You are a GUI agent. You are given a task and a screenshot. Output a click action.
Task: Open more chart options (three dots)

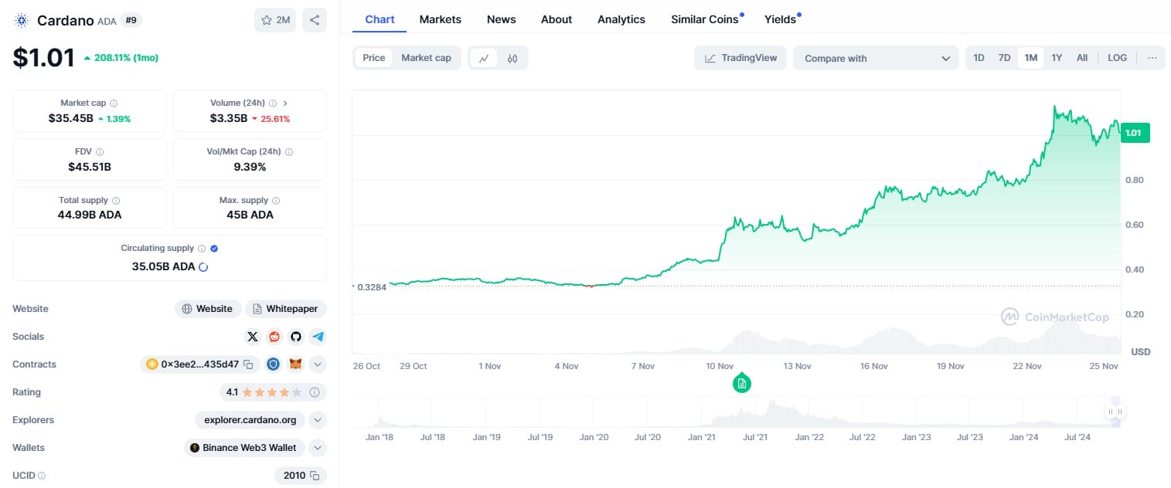pos(1152,58)
